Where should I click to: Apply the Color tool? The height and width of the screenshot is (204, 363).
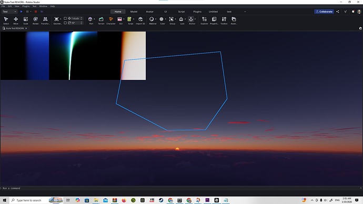click(x=162, y=21)
